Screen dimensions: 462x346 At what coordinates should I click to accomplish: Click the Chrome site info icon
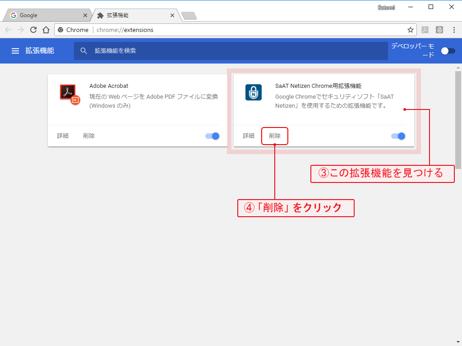pos(61,30)
